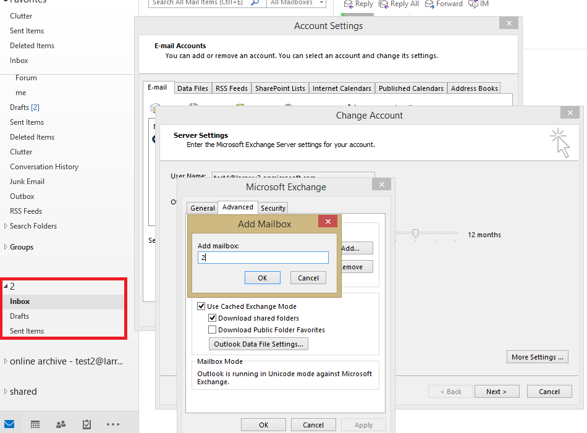This screenshot has width=587, height=433.
Task: Open the RSS Feeds tab
Action: (x=232, y=88)
